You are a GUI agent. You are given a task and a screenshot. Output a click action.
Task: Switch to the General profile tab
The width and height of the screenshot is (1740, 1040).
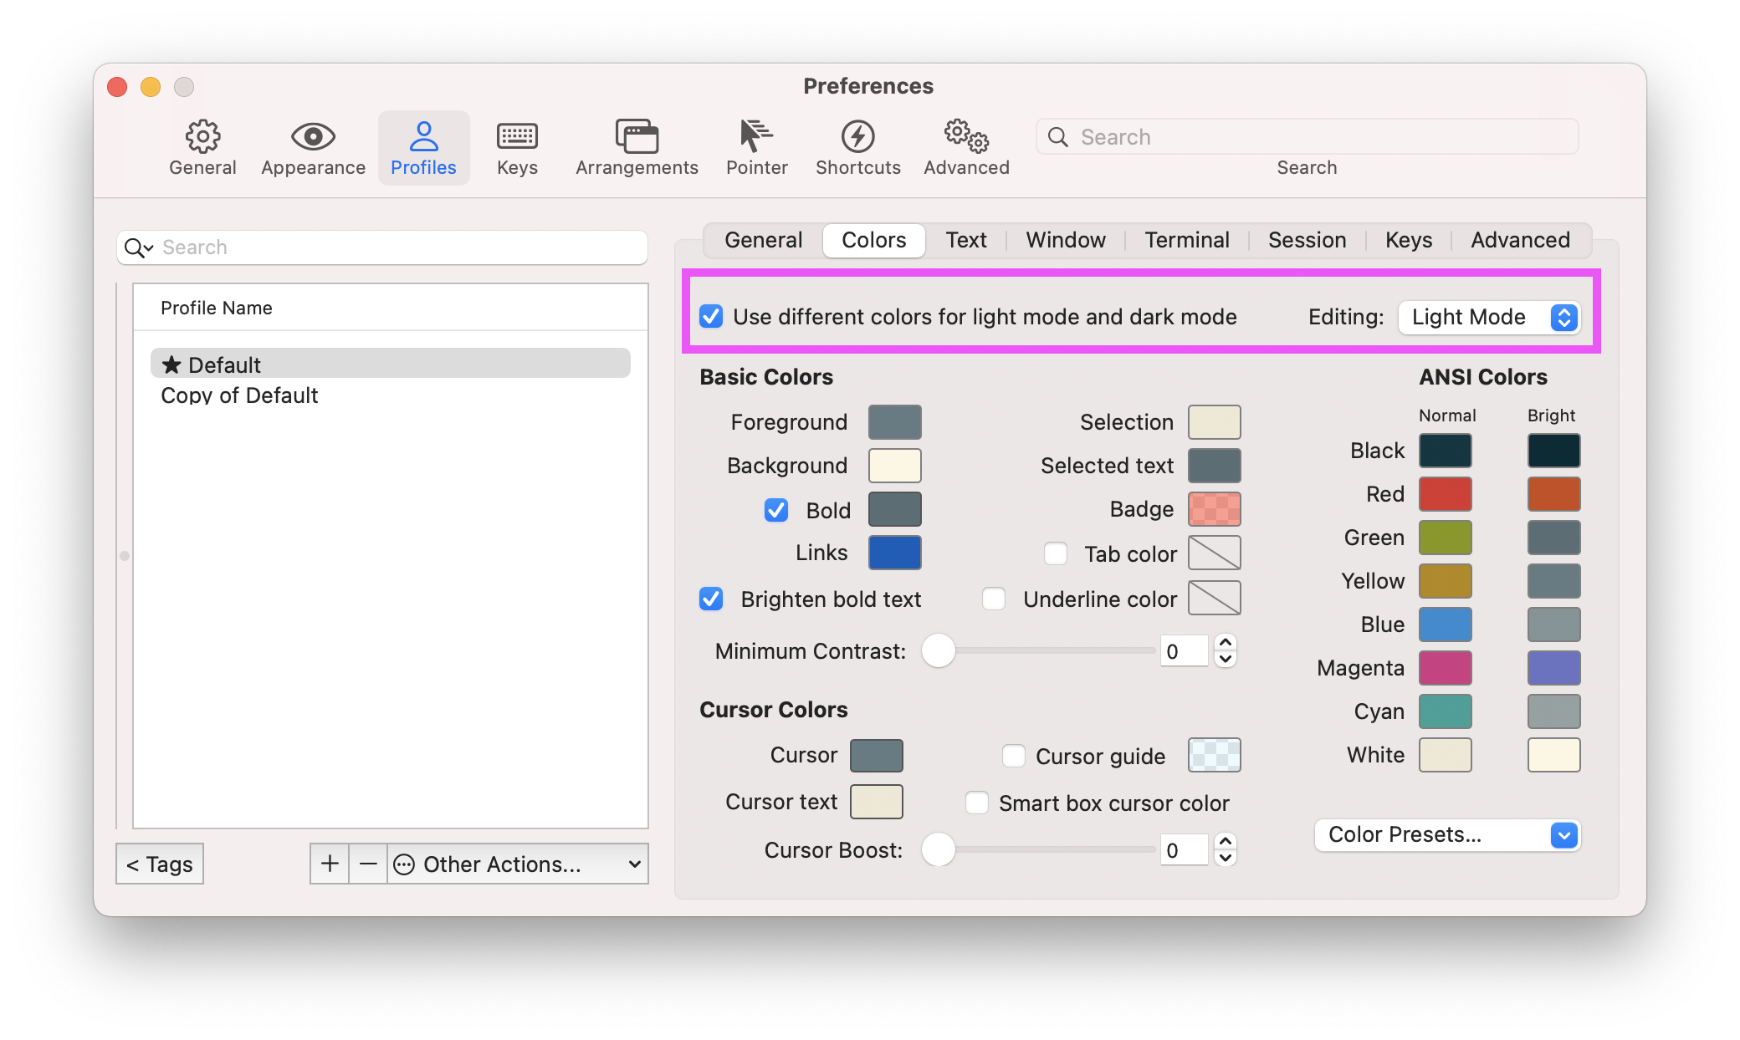click(x=763, y=240)
